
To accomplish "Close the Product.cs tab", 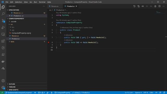I will pyautogui.click(x=76, y=6).
